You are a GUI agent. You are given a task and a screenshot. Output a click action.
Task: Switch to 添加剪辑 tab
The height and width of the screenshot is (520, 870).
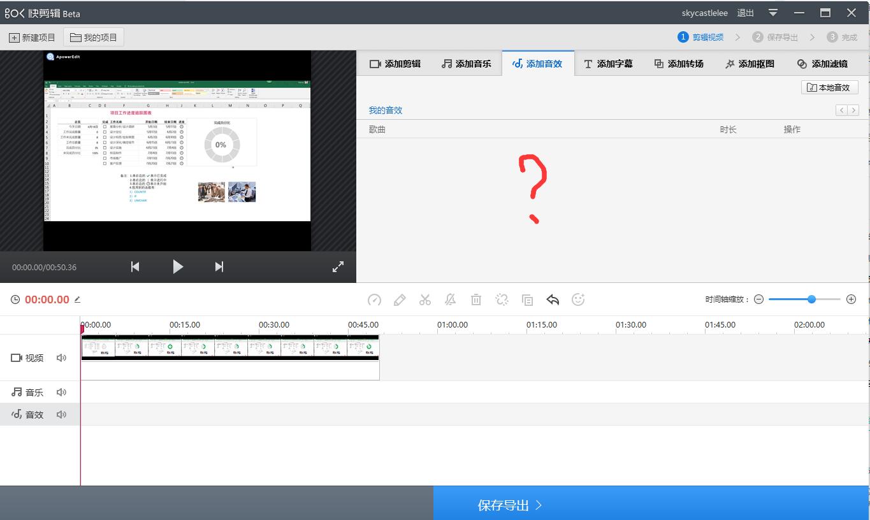[395, 64]
